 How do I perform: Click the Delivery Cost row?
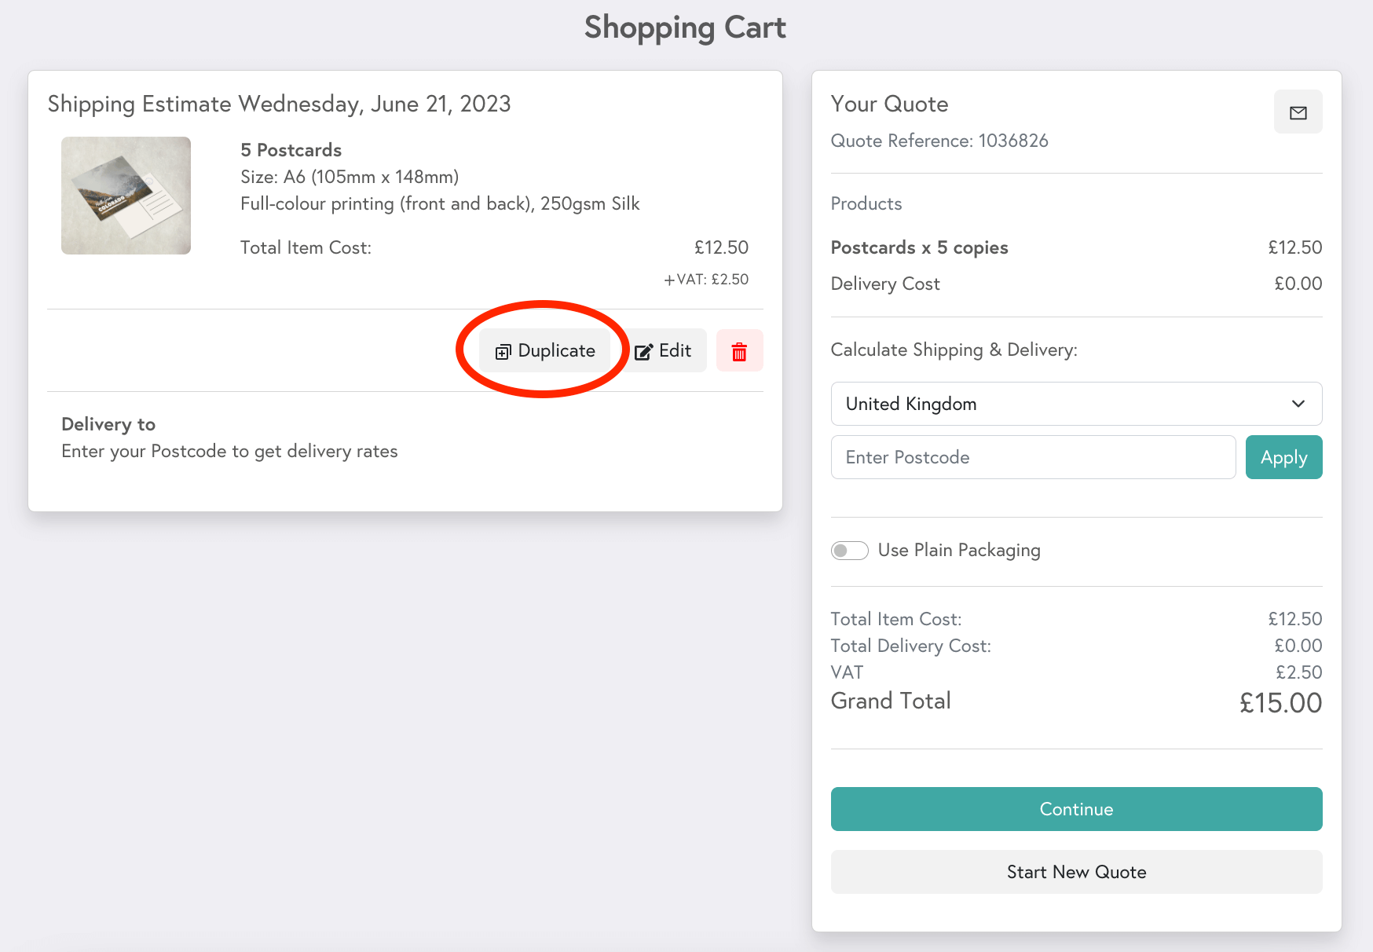[x=885, y=284]
